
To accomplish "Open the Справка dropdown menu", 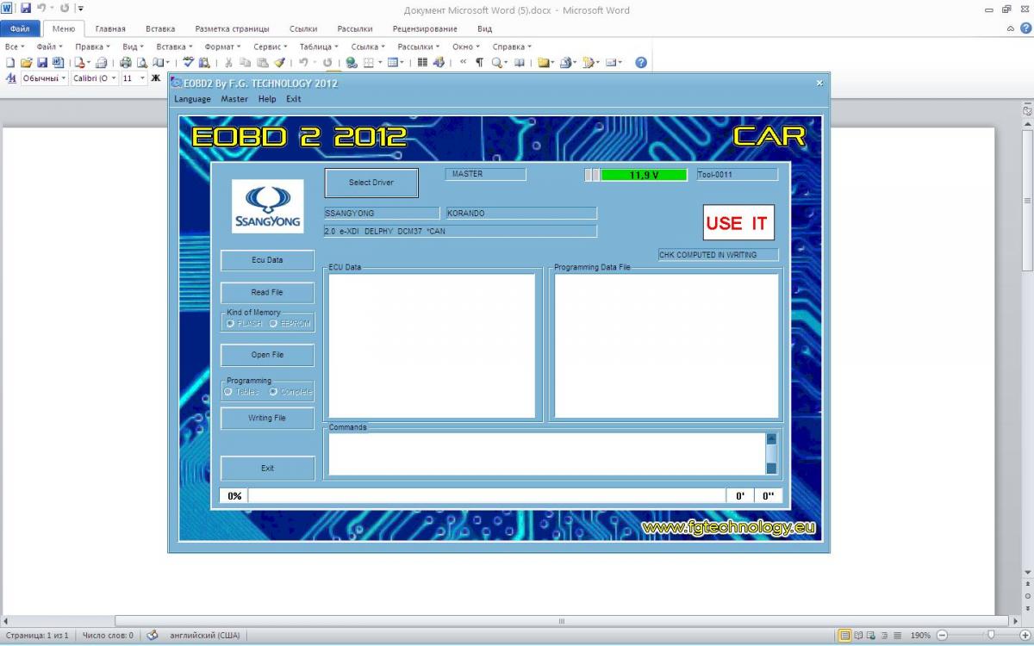I will (512, 47).
